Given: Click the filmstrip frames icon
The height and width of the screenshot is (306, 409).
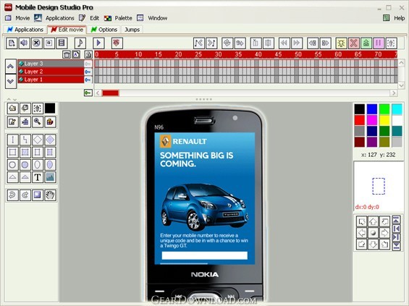Looking at the screenshot, I should [x=62, y=43].
